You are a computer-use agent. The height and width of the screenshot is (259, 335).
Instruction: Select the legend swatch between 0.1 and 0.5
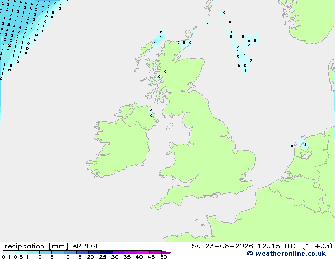(9, 252)
